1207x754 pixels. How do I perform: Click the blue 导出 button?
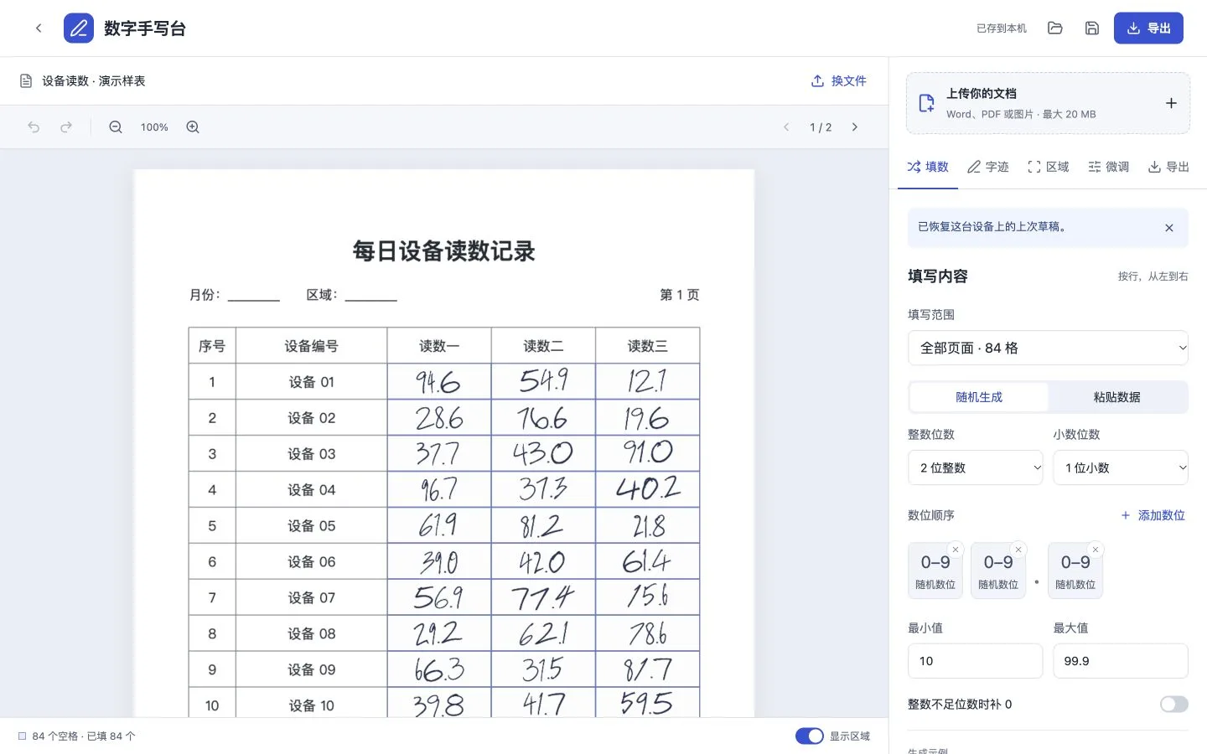tap(1148, 28)
